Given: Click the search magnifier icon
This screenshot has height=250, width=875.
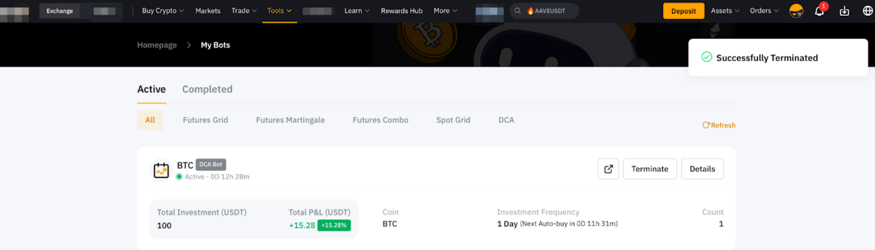Looking at the screenshot, I should [517, 11].
